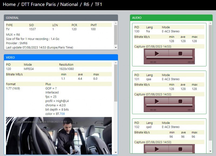Viewport: 216px width, 156px height.
Task: Stop the audio capture for PID 130
Action: click(180, 53)
